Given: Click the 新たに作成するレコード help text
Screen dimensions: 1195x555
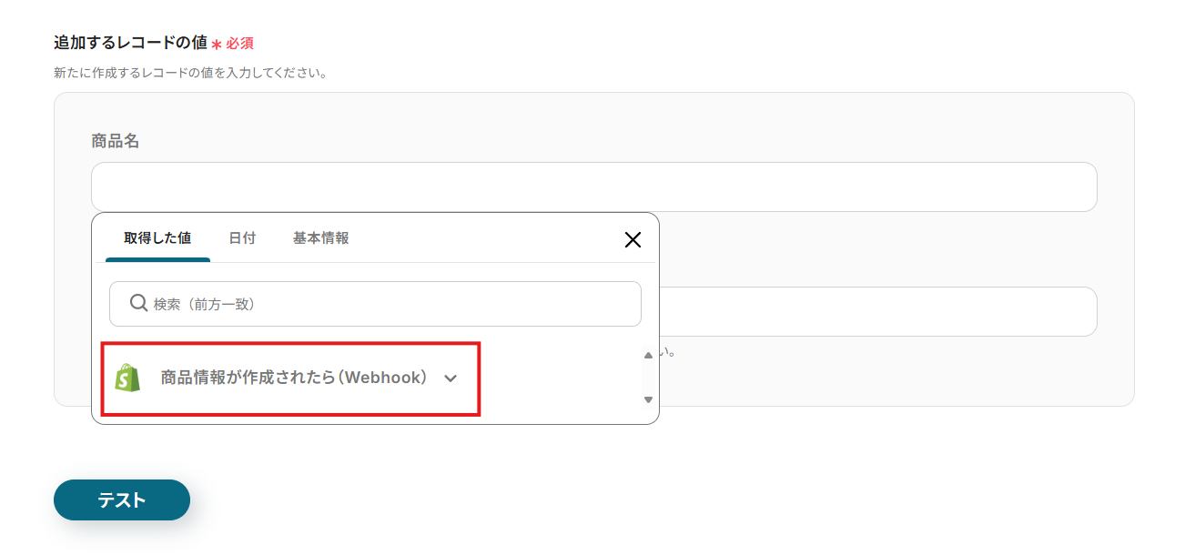Looking at the screenshot, I should click(190, 73).
